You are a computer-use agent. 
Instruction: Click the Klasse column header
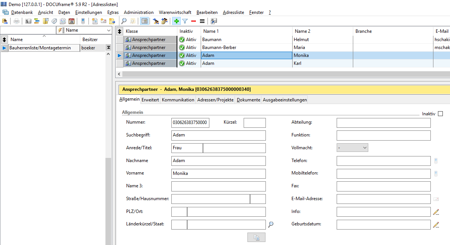coord(150,31)
